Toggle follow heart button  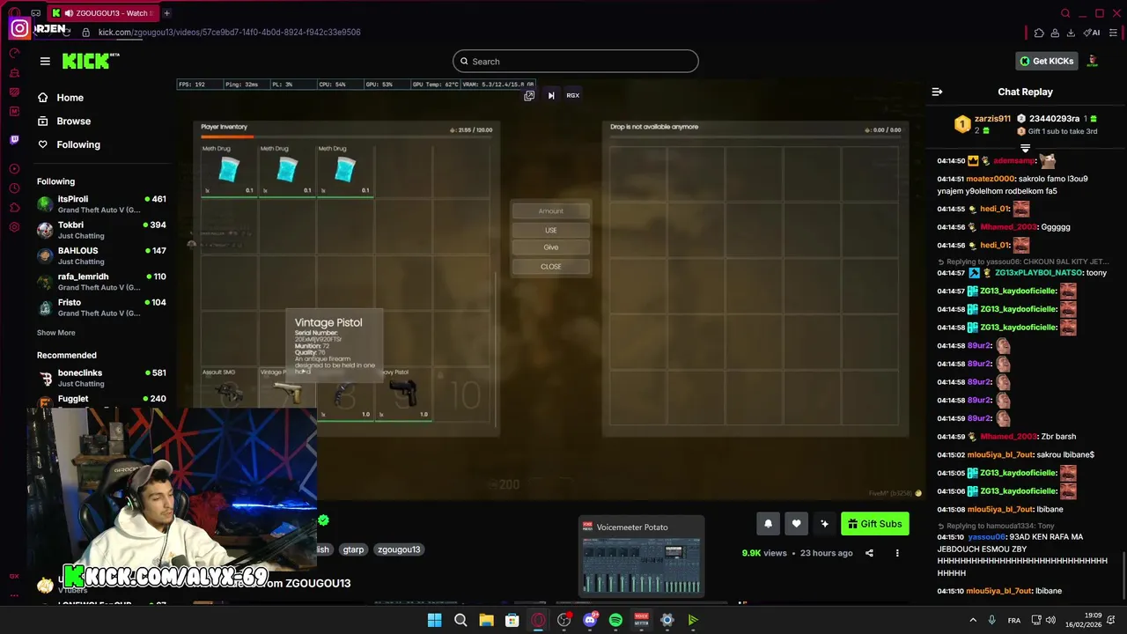[x=796, y=524]
